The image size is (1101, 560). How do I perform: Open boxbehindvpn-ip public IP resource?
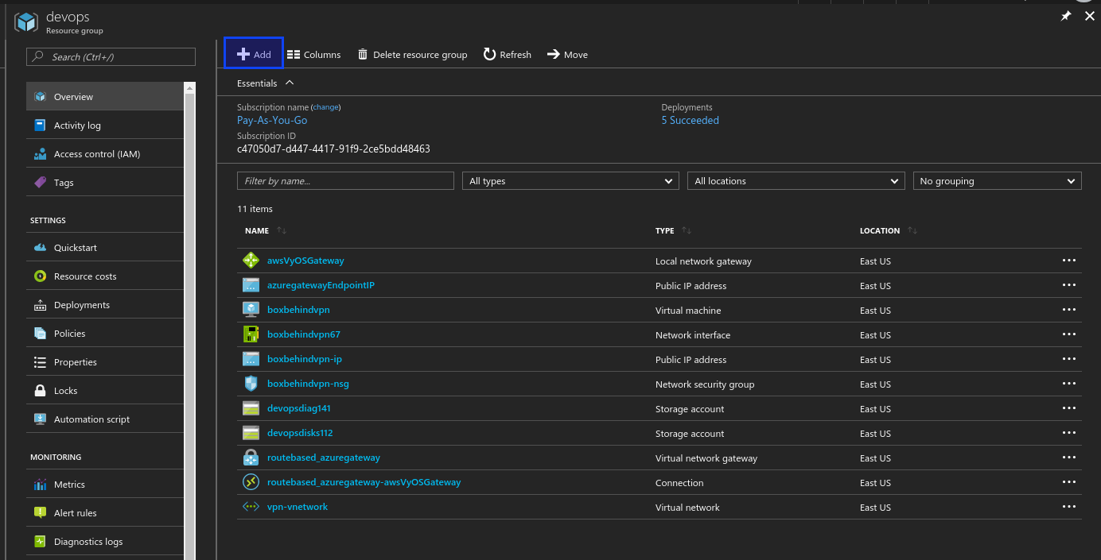(305, 359)
